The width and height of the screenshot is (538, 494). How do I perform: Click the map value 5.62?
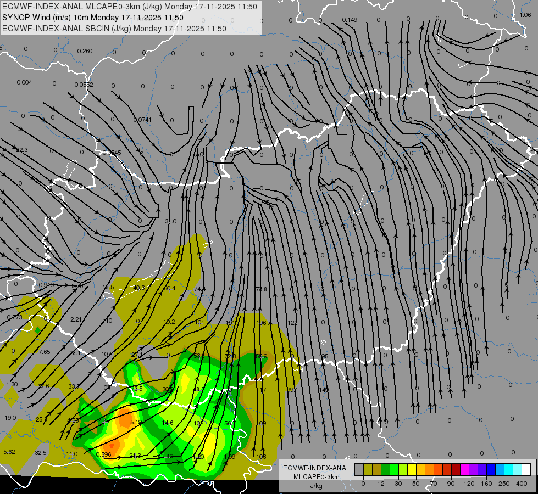(x=9, y=452)
